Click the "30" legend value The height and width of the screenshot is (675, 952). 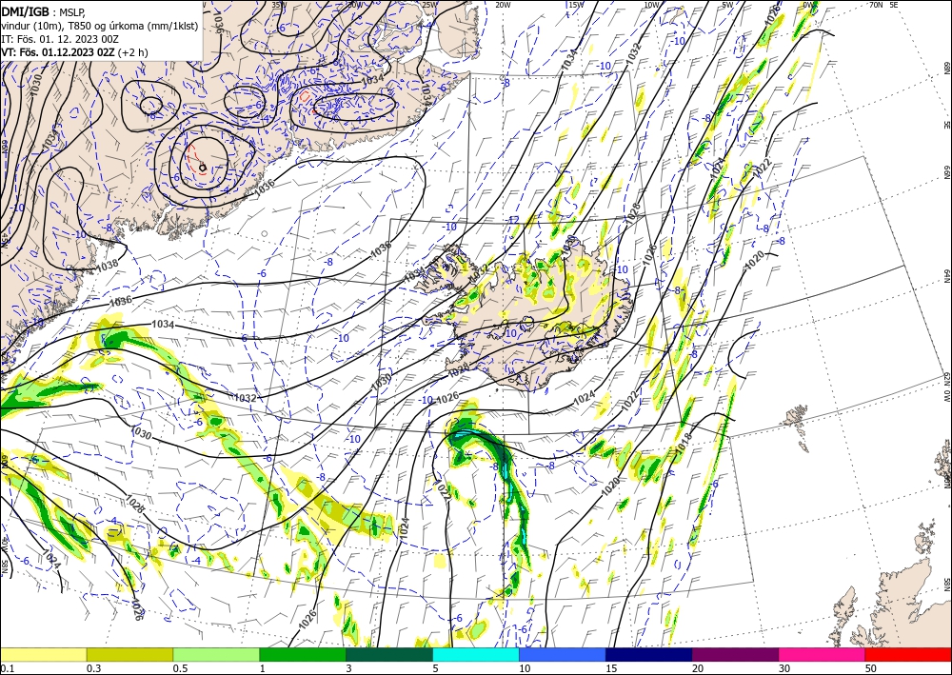[x=784, y=668]
